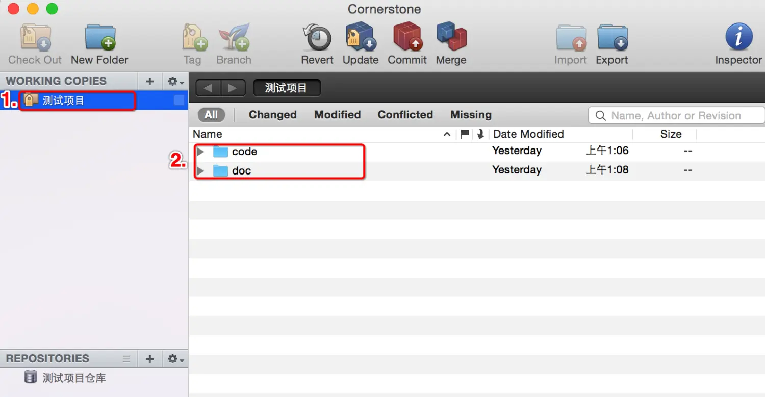Image resolution: width=765 pixels, height=397 pixels.
Task: Open the Merge tool in the toolbar
Action: [451, 37]
